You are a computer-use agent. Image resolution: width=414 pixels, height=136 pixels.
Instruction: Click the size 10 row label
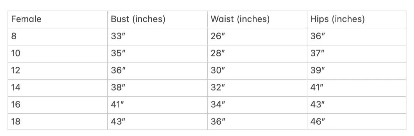click(x=58, y=54)
